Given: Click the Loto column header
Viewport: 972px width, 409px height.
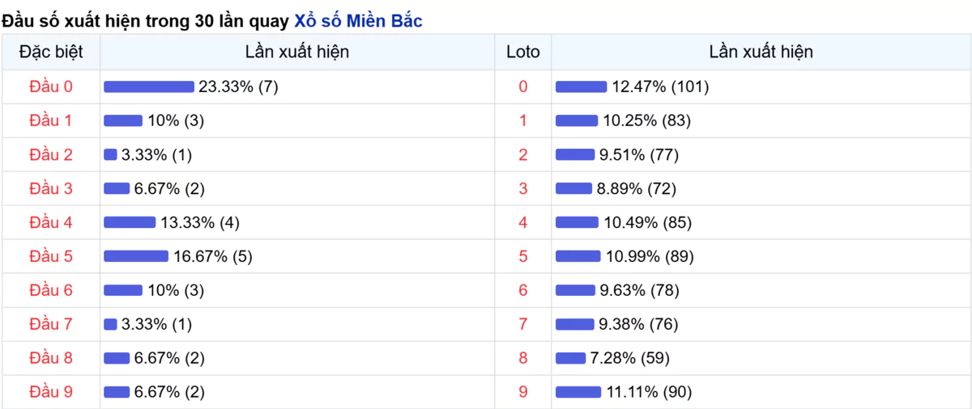Looking at the screenshot, I should click(x=523, y=52).
